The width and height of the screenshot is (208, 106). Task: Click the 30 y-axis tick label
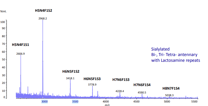[3, 75]
